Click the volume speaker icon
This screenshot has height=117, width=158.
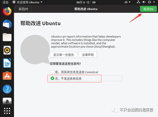coord(144,2)
